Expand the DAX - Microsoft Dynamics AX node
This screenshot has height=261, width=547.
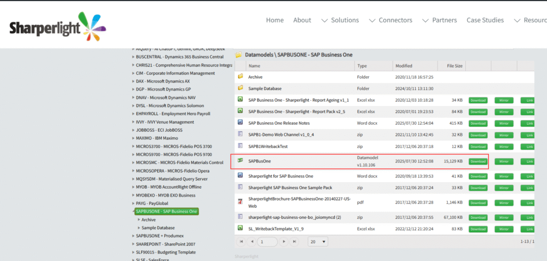(x=133, y=81)
